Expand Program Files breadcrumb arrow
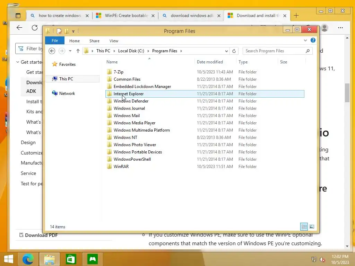 [x=181, y=51]
